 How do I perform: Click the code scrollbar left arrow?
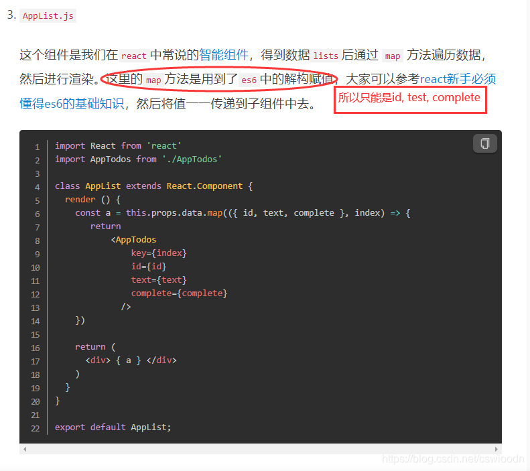tap(25, 449)
